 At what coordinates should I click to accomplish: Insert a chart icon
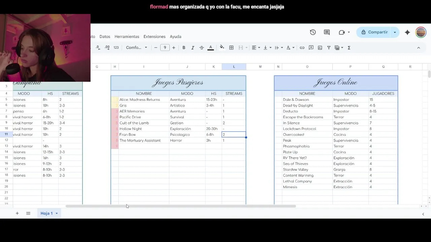click(x=320, y=48)
